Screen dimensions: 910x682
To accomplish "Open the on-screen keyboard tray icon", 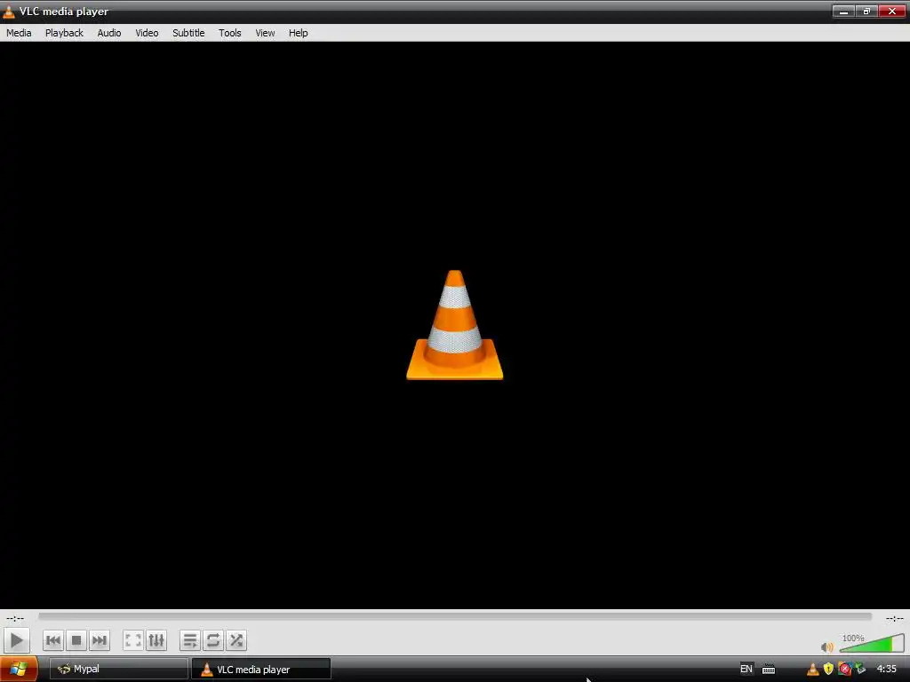I will (769, 670).
